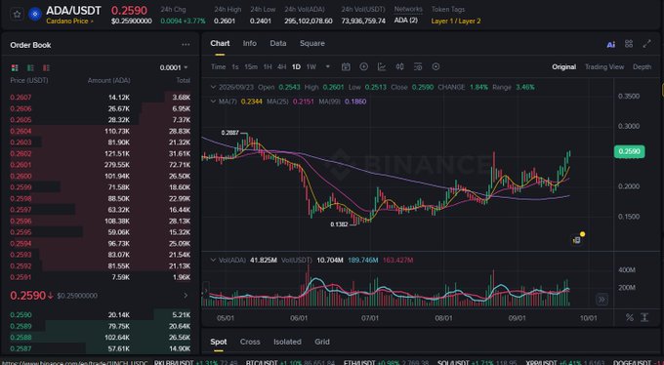
Task: Open the chart settings circle icon
Action: (x=436, y=66)
